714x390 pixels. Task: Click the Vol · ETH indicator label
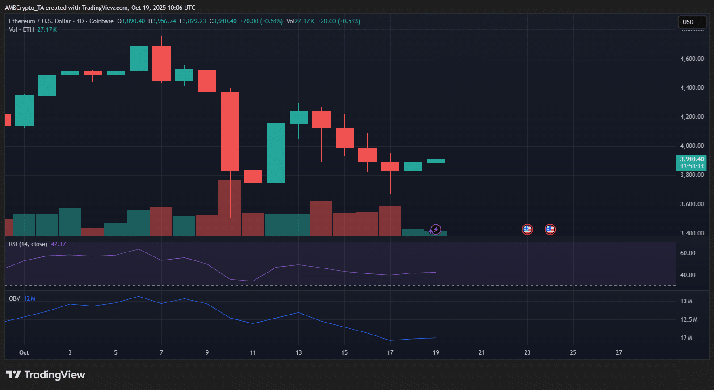(21, 29)
